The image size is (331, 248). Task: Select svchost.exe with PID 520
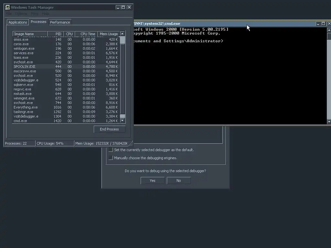[x=66, y=76]
